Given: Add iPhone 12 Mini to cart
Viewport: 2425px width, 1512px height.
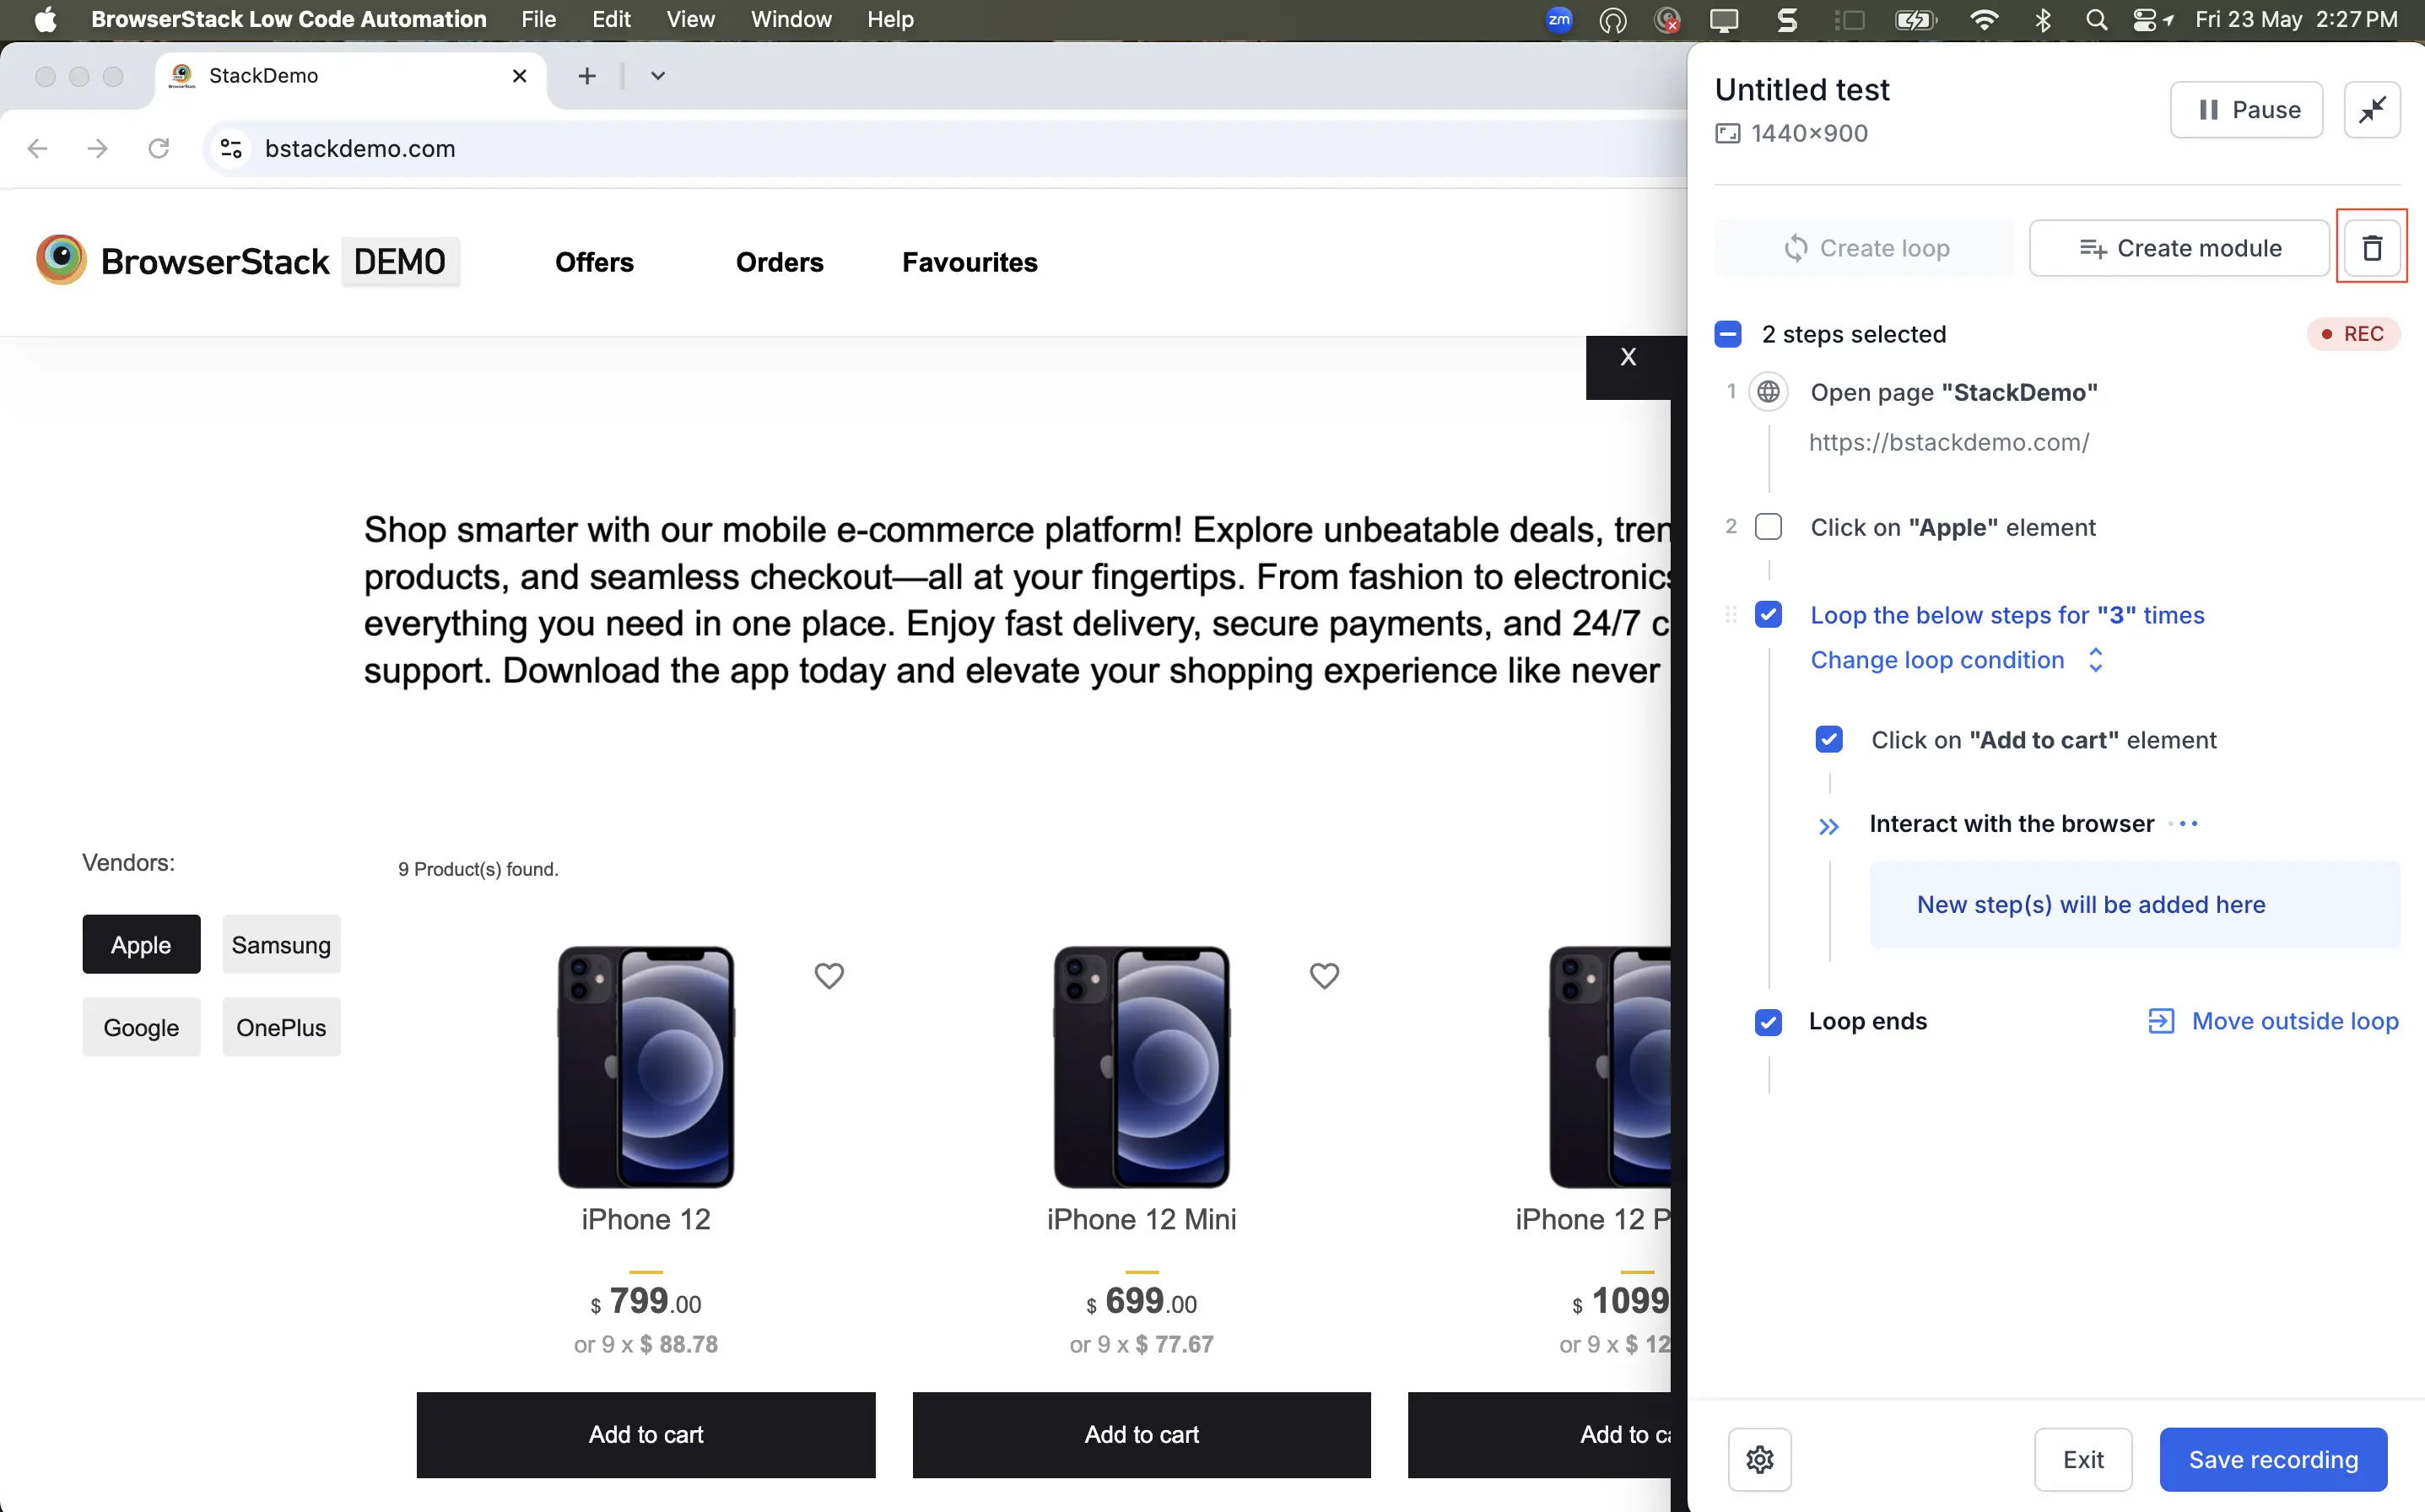Looking at the screenshot, I should [x=1141, y=1434].
